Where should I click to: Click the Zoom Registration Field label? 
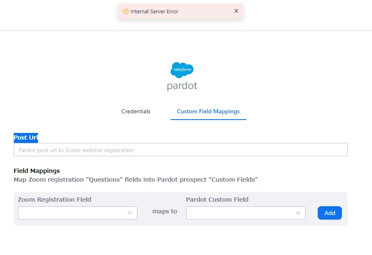[x=55, y=200]
